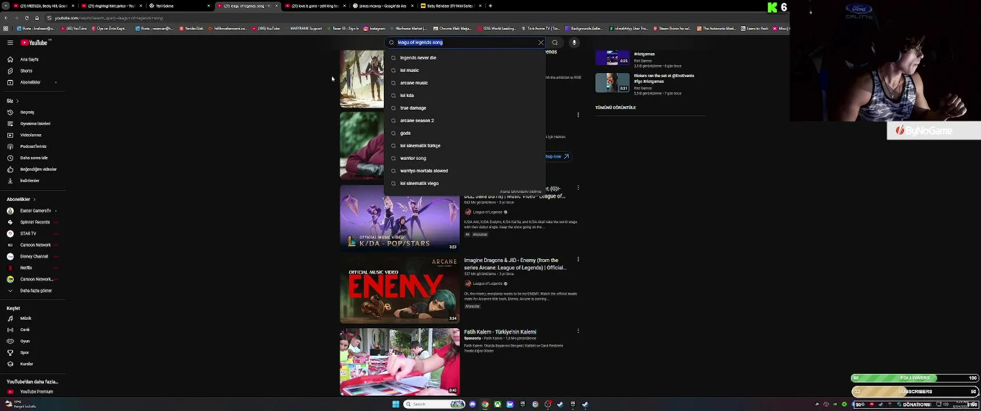The image size is (981, 411).
Task: Open the three-dot menu for the Enemy video
Action: pos(578,259)
